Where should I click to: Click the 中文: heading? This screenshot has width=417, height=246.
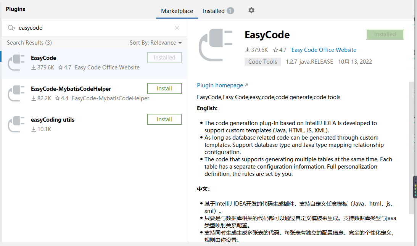203,189
